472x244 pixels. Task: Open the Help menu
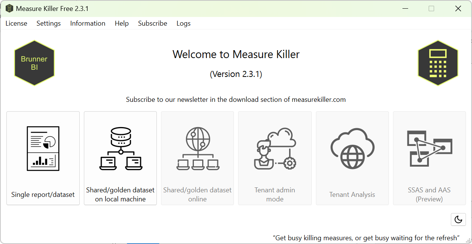click(122, 23)
